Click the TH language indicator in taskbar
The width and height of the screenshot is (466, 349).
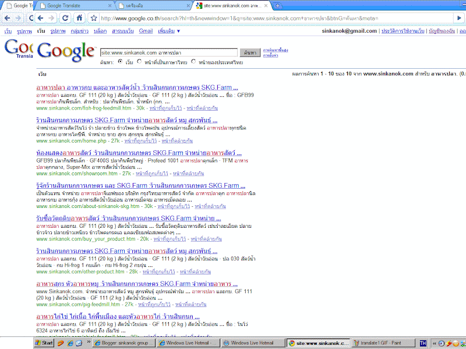(423, 343)
